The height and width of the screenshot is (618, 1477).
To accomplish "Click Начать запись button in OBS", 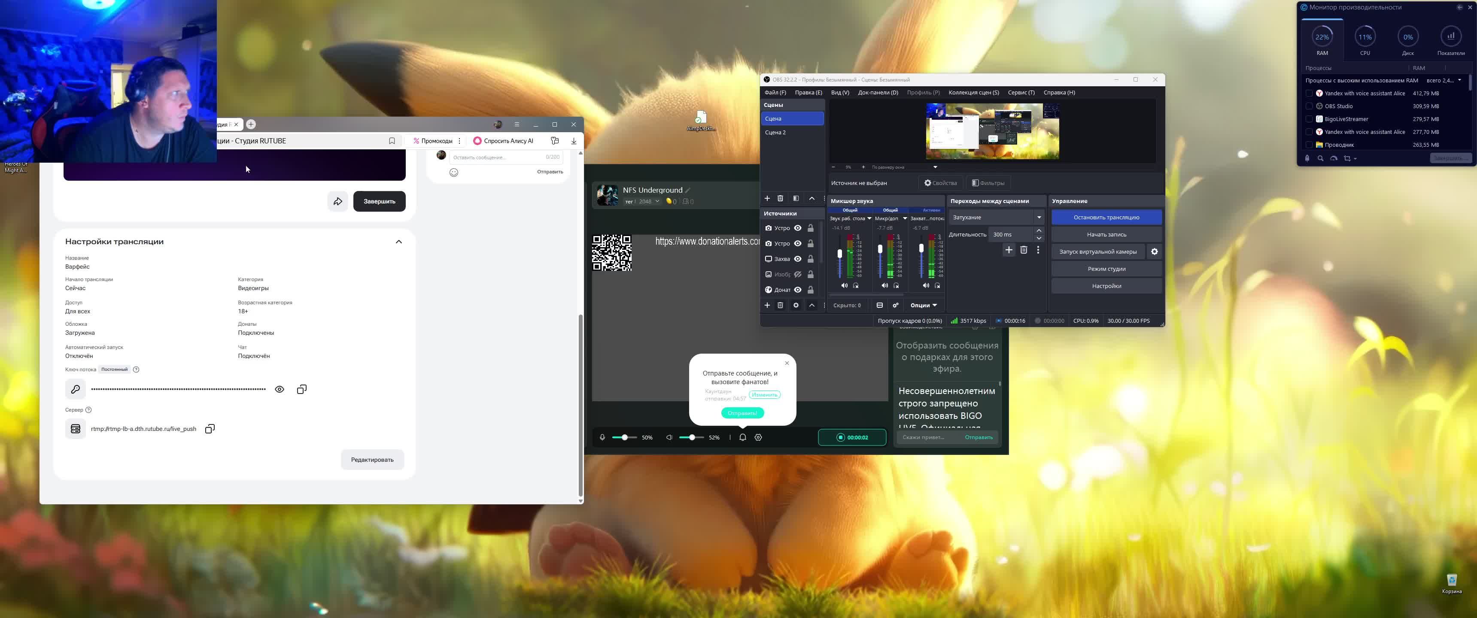I will (1106, 234).
